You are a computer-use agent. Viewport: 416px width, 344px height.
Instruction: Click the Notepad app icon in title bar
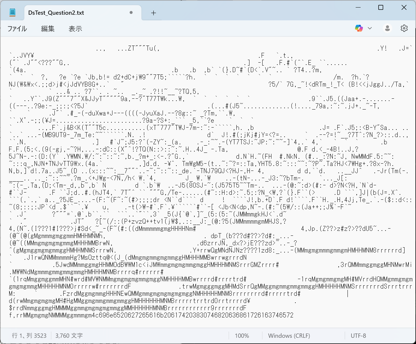click(12, 12)
